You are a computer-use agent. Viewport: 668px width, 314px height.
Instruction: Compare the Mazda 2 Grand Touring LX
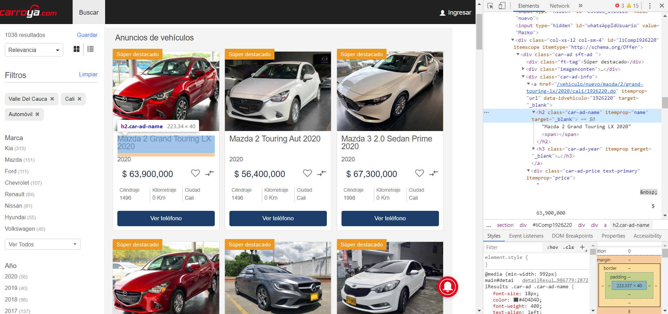click(210, 173)
